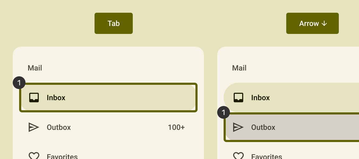This screenshot has width=359, height=159.
Task: Select the inbox icon in the left panel
Action: coord(34,98)
